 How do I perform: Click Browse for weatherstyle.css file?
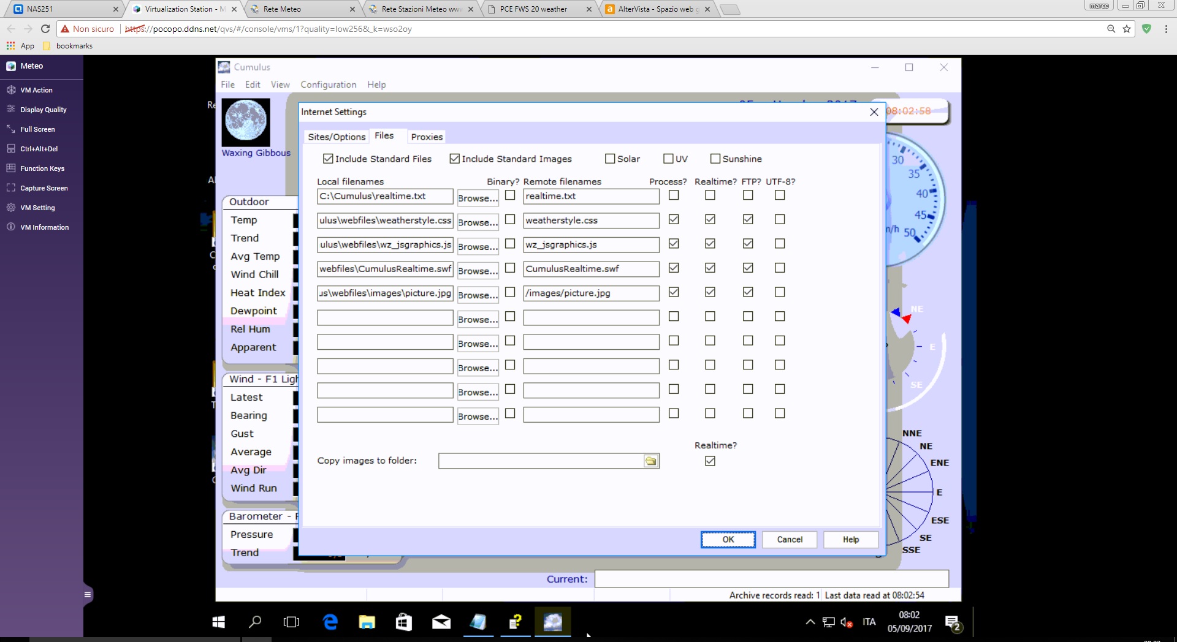[x=478, y=222]
